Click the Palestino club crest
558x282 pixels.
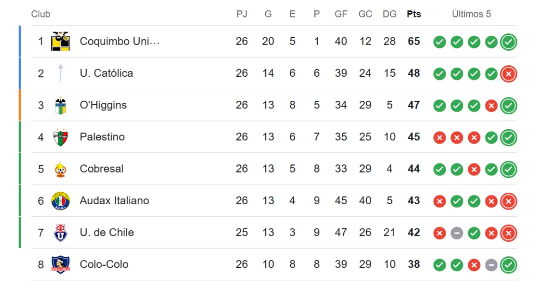(60, 137)
